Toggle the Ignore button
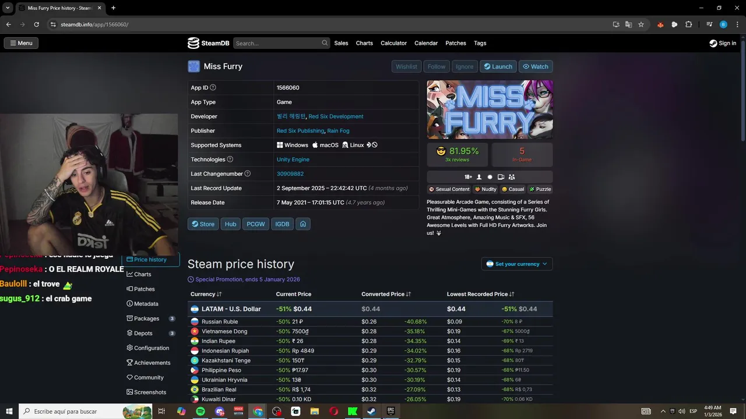The image size is (746, 419). (465, 66)
